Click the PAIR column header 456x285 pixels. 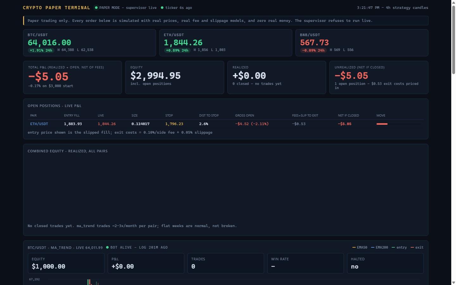(x=33, y=116)
